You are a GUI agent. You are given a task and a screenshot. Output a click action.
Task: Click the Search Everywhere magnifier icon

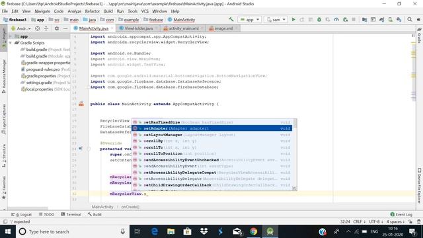coord(410,19)
